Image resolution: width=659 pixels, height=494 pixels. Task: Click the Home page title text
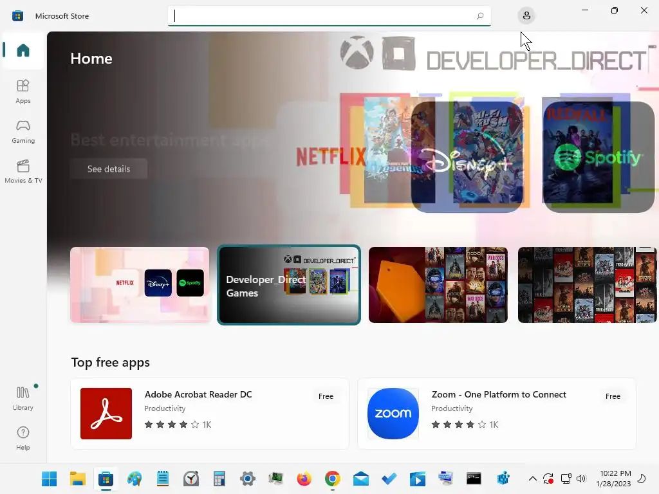pyautogui.click(x=91, y=59)
